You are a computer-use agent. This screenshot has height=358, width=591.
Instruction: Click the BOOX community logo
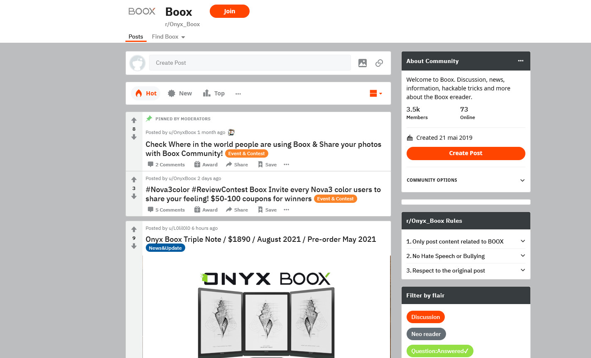142,11
